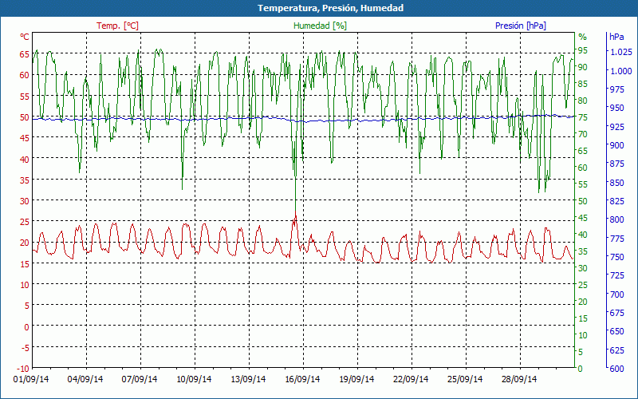This screenshot has width=638, height=399.
Task: Click the date label 13/09/14
Action: (x=248, y=379)
